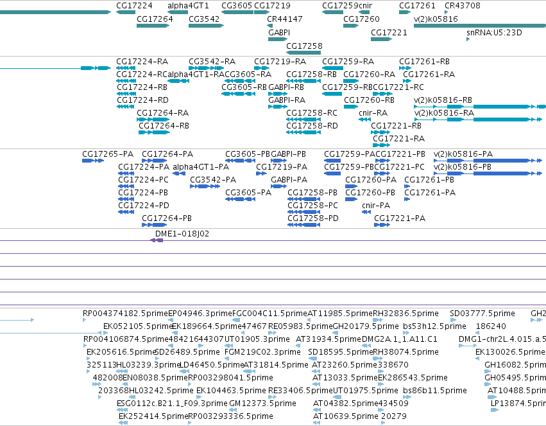This screenshot has height=426, width=546.
Task: Select the CG17224 gene label
Action: (134, 6)
